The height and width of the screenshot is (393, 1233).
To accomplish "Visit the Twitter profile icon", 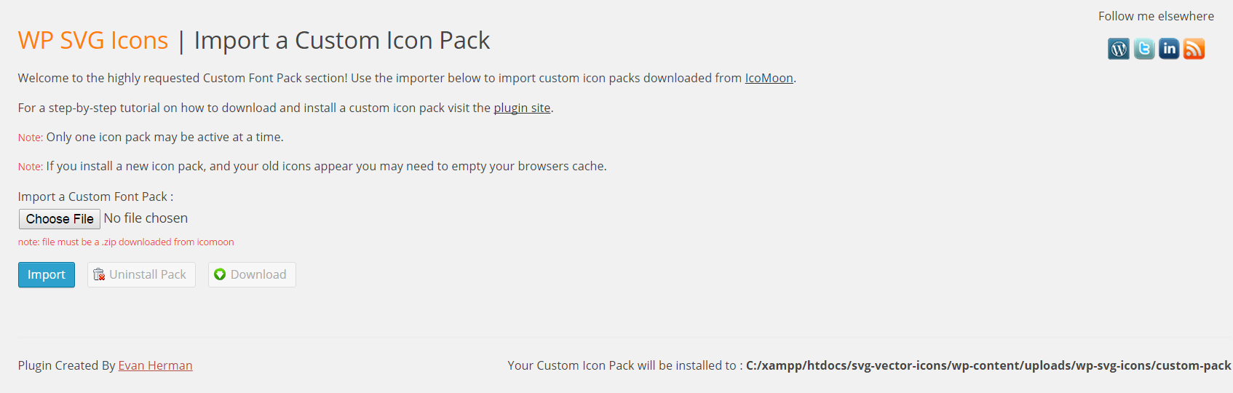I will click(1144, 49).
